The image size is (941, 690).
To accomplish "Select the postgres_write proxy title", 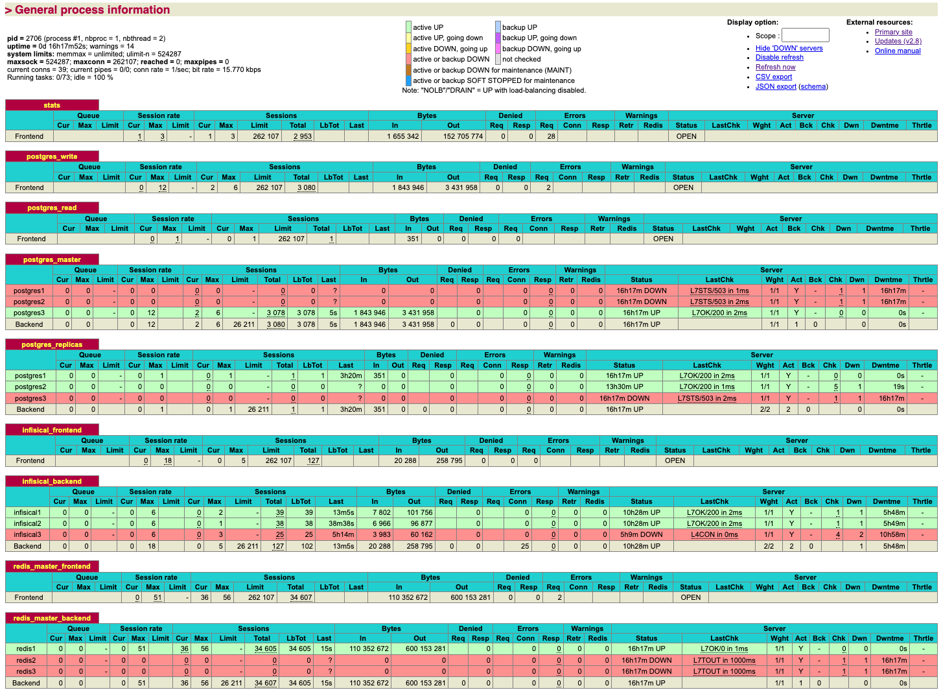I will pyautogui.click(x=52, y=156).
